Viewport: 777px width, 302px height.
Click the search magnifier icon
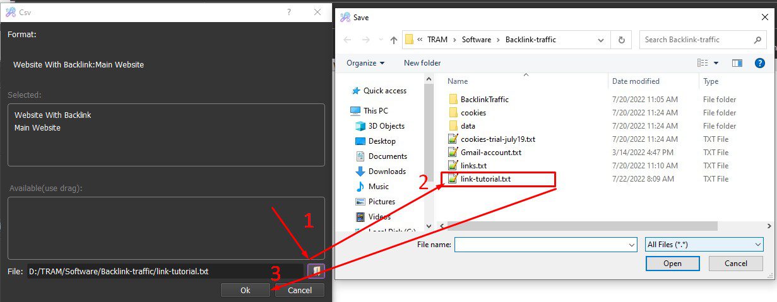click(x=757, y=40)
